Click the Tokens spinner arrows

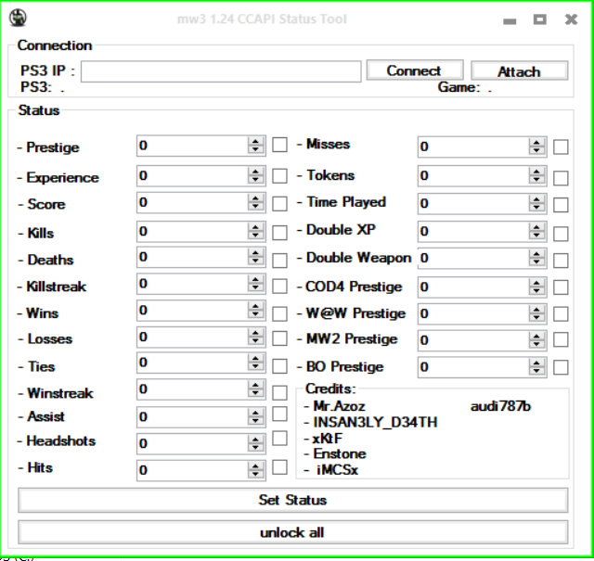point(536,175)
